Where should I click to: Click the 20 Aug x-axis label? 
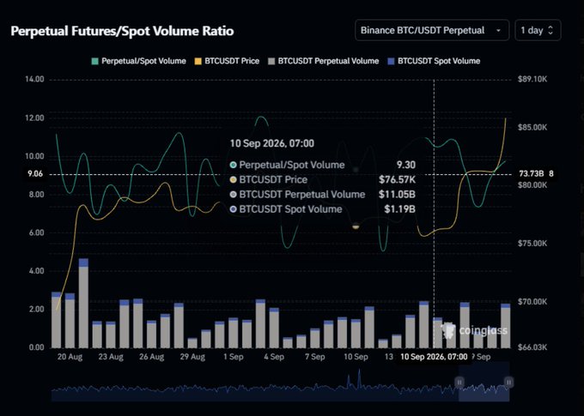coord(70,357)
